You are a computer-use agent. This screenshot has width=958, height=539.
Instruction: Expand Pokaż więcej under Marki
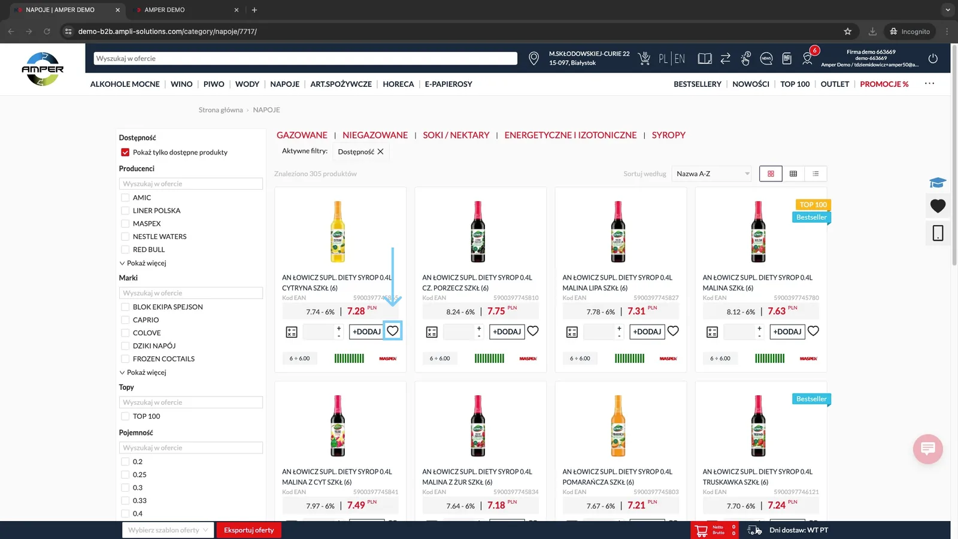click(x=143, y=373)
